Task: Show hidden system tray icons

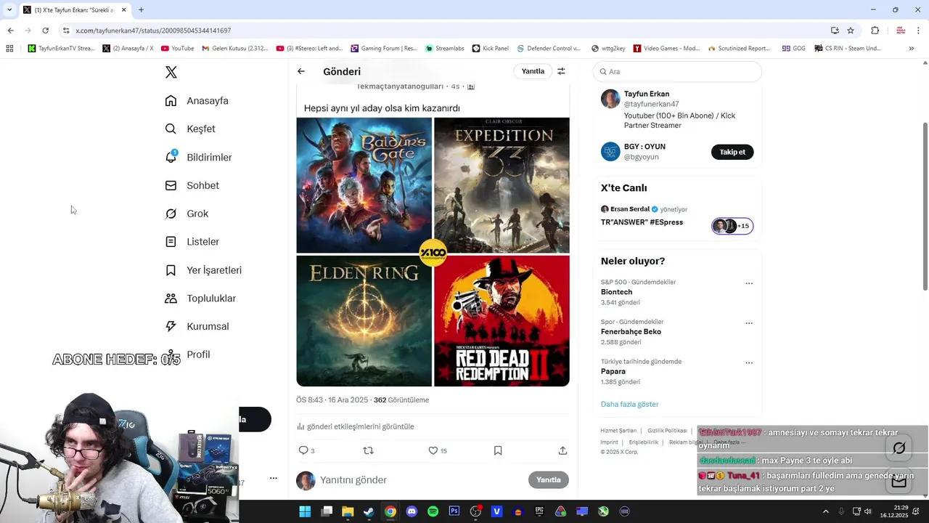Action: click(x=825, y=511)
